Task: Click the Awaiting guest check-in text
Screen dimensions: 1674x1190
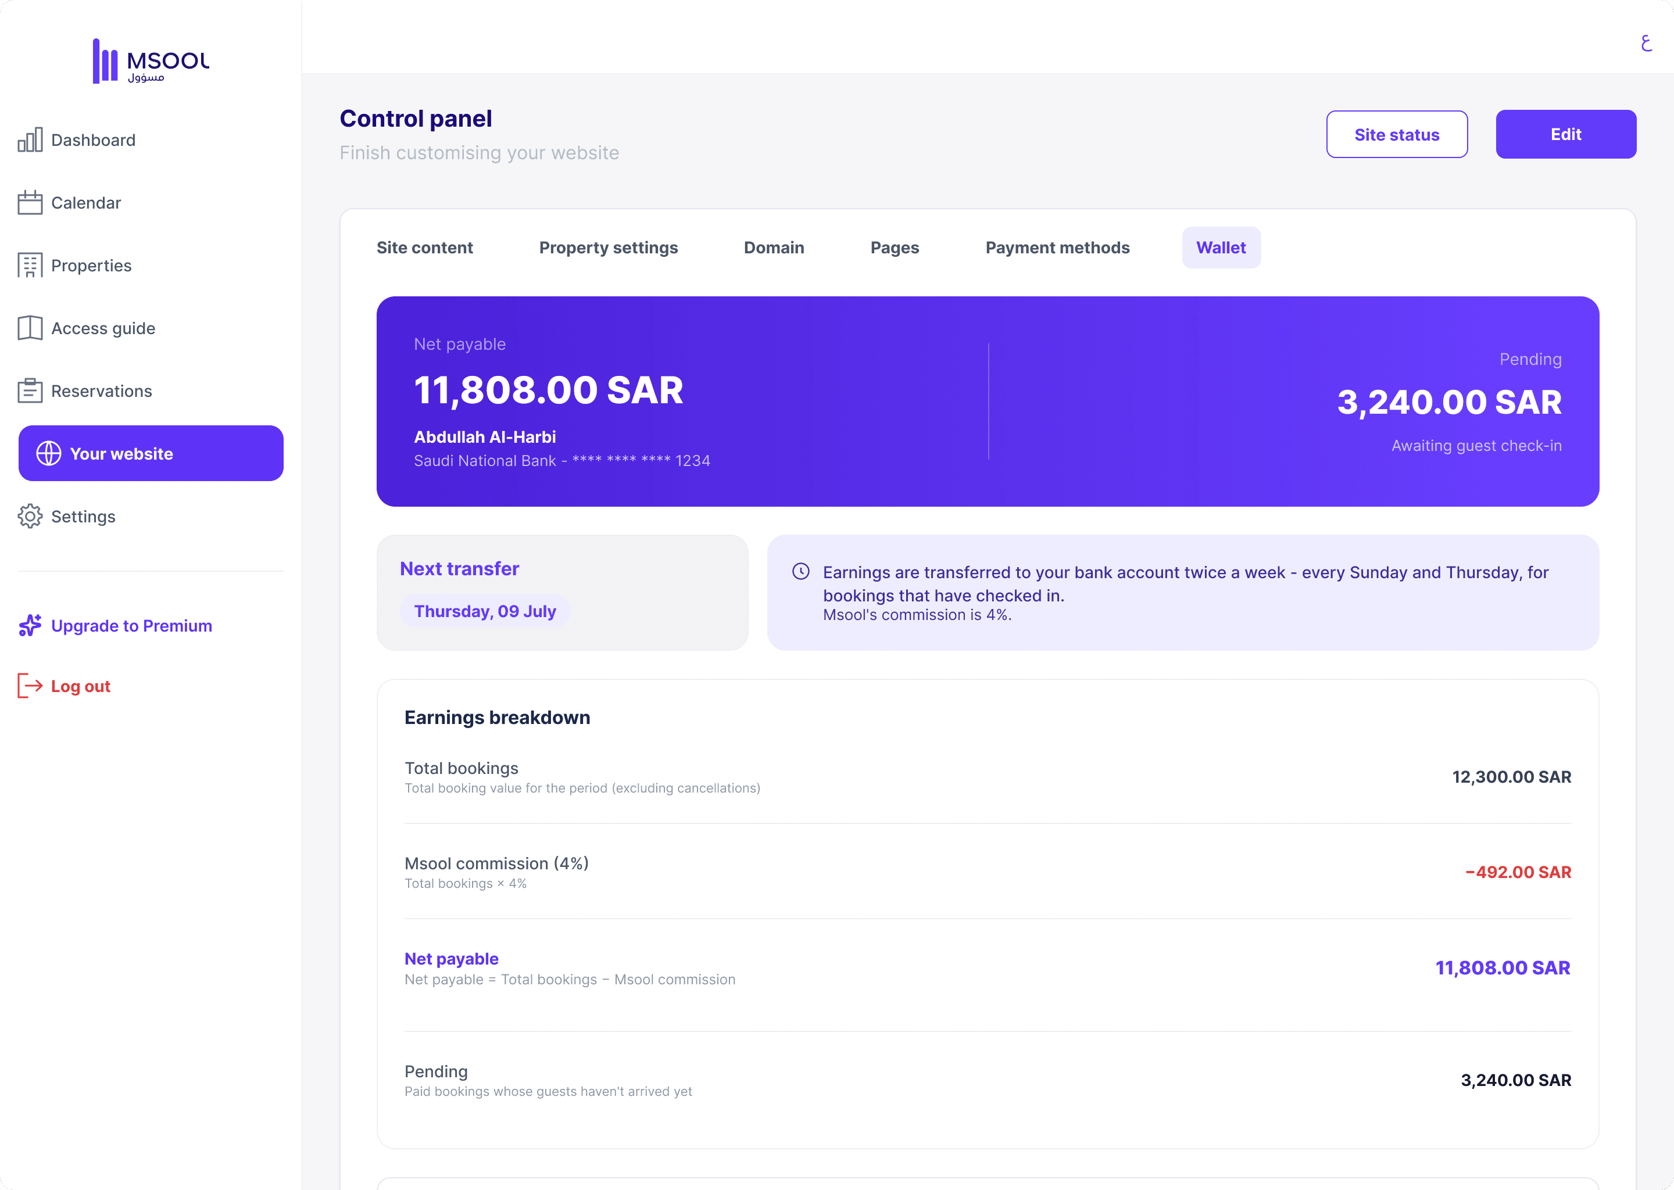Action: point(1476,446)
